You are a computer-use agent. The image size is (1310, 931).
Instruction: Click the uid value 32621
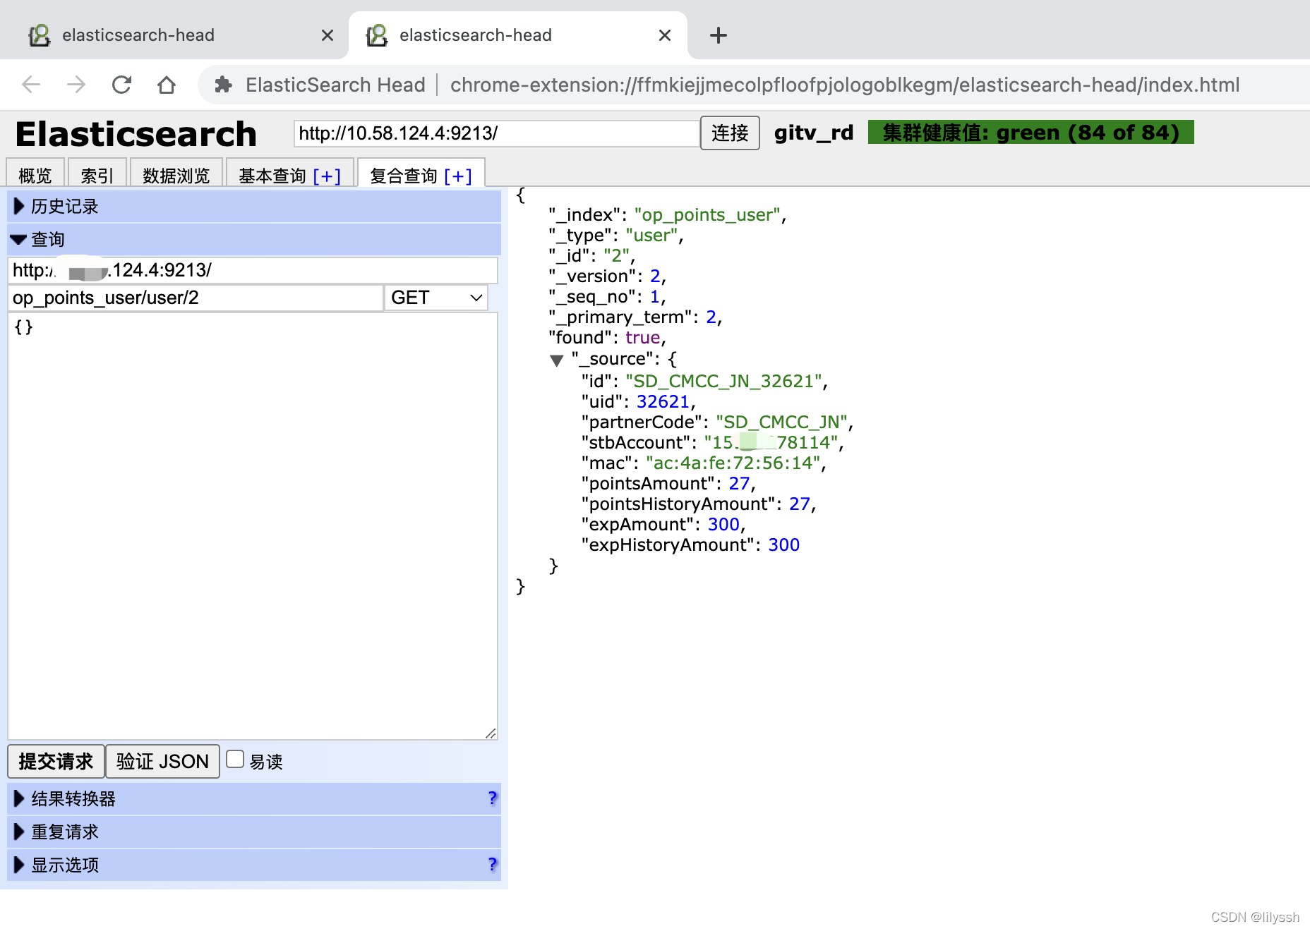coord(663,401)
